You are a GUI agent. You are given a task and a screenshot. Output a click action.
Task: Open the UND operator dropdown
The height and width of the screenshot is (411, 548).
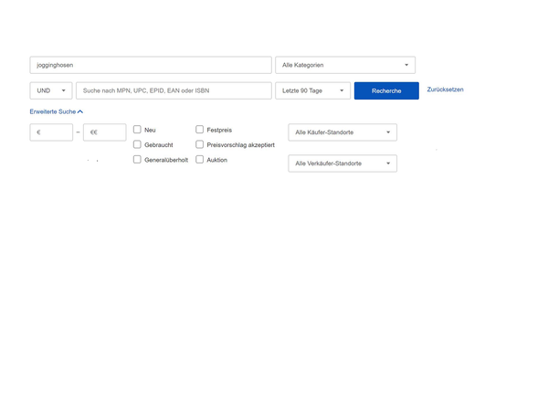51,90
